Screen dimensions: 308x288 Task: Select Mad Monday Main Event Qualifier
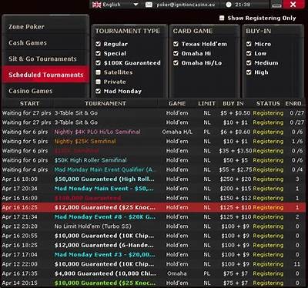point(153,169)
